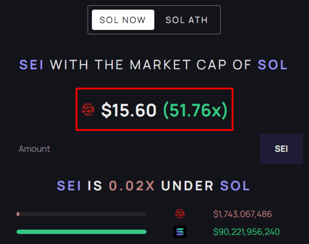
Task: Click SEI in the 'UNDER SOL' comparison line
Action: 69,186
